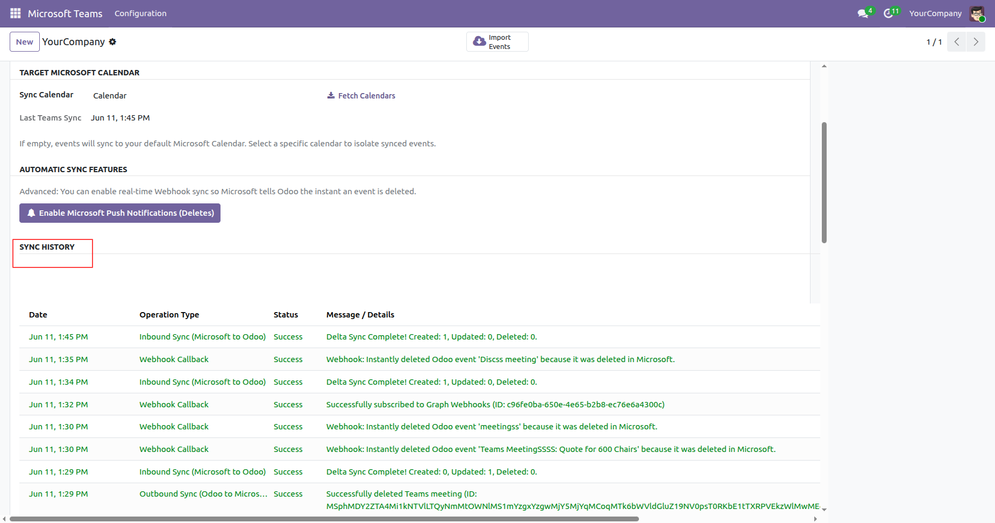The image size is (995, 523).
Task: Open the apps grid menu icon
Action: pyautogui.click(x=16, y=13)
